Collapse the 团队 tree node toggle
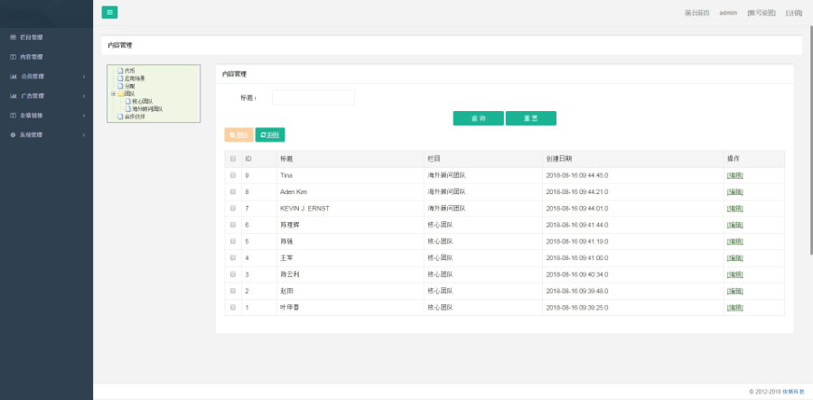The image size is (813, 400). [113, 93]
